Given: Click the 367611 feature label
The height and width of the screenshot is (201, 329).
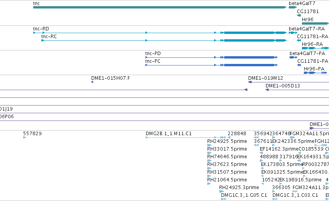Looking at the screenshot, I should [263, 141].
